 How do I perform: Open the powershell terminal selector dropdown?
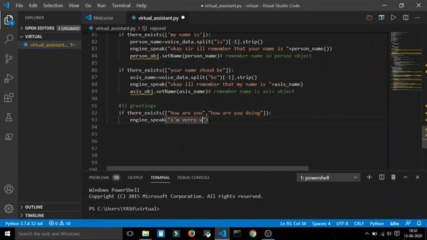tap(328, 178)
